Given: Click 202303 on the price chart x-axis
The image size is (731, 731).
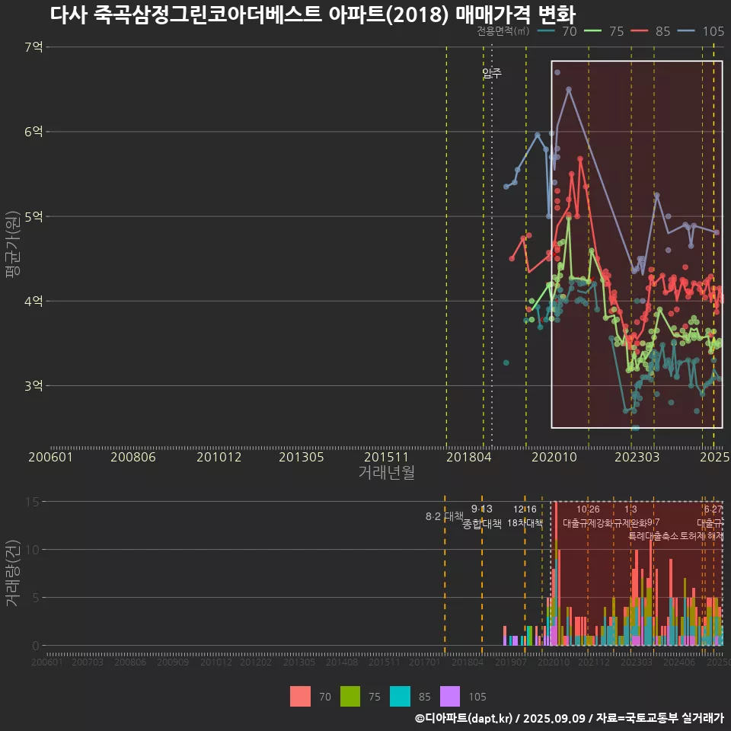Looking at the screenshot, I should tap(637, 457).
